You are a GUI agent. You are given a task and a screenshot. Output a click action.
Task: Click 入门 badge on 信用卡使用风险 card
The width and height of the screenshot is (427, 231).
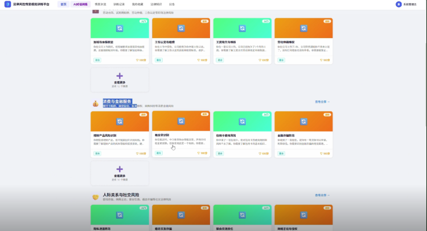pos(266,115)
